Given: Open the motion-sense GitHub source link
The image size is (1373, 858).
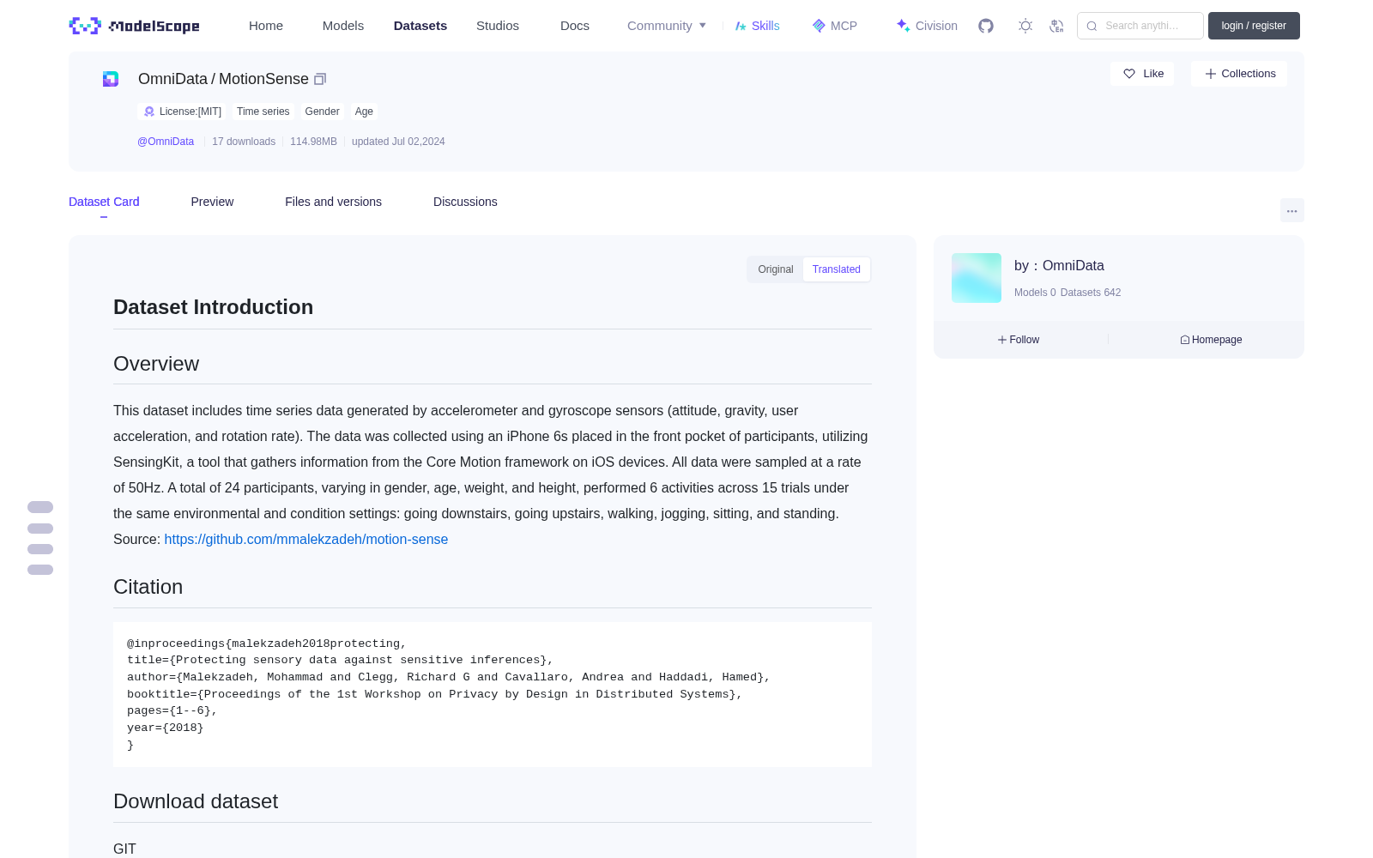Looking at the screenshot, I should pyautogui.click(x=306, y=539).
